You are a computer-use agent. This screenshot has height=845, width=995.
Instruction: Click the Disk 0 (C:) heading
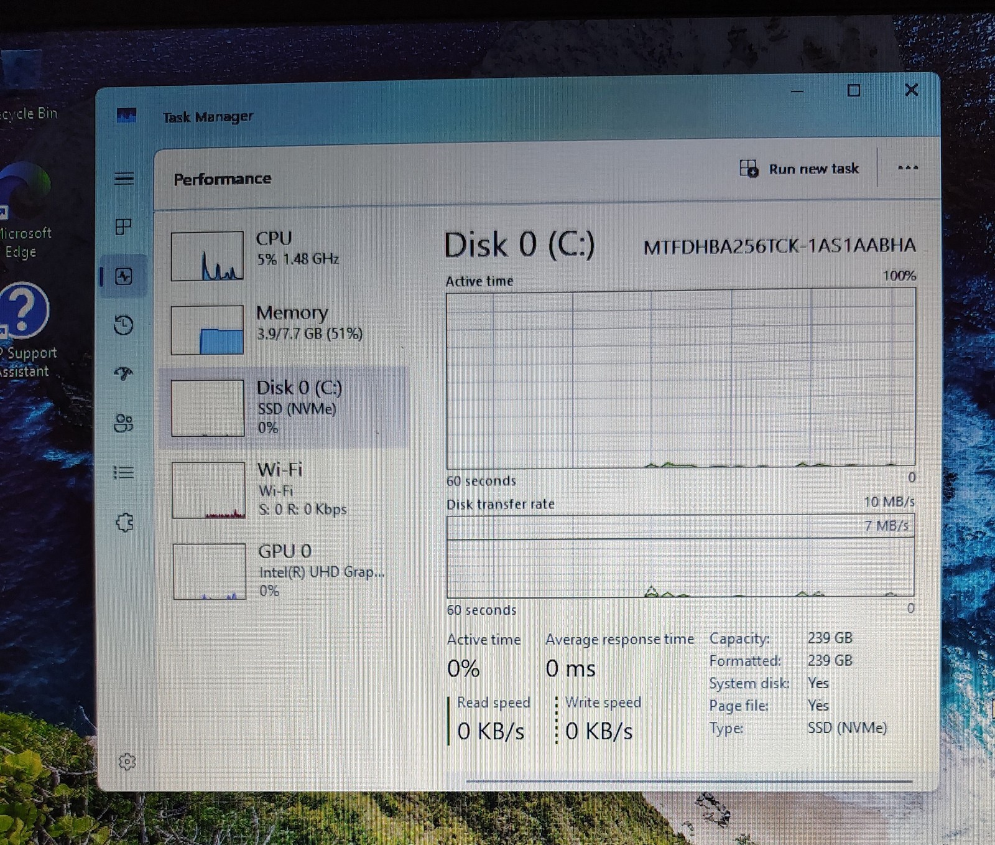tap(519, 245)
